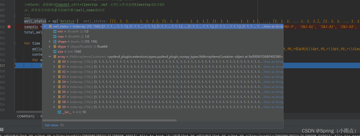Expand array row 05
Image resolution: width=360 pixels, height=136 pixels.
tap(54, 87)
